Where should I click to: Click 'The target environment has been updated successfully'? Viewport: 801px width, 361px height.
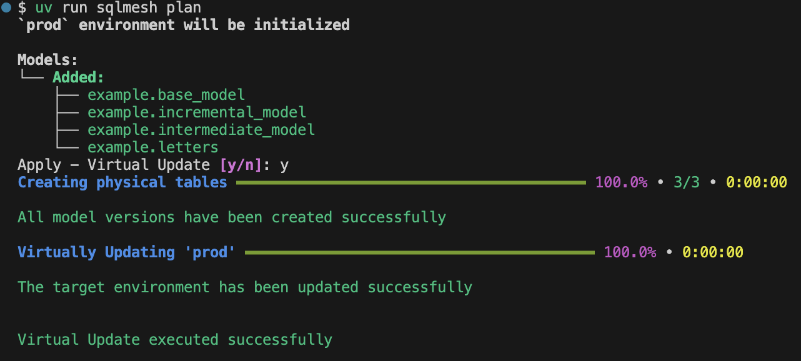pos(245,287)
